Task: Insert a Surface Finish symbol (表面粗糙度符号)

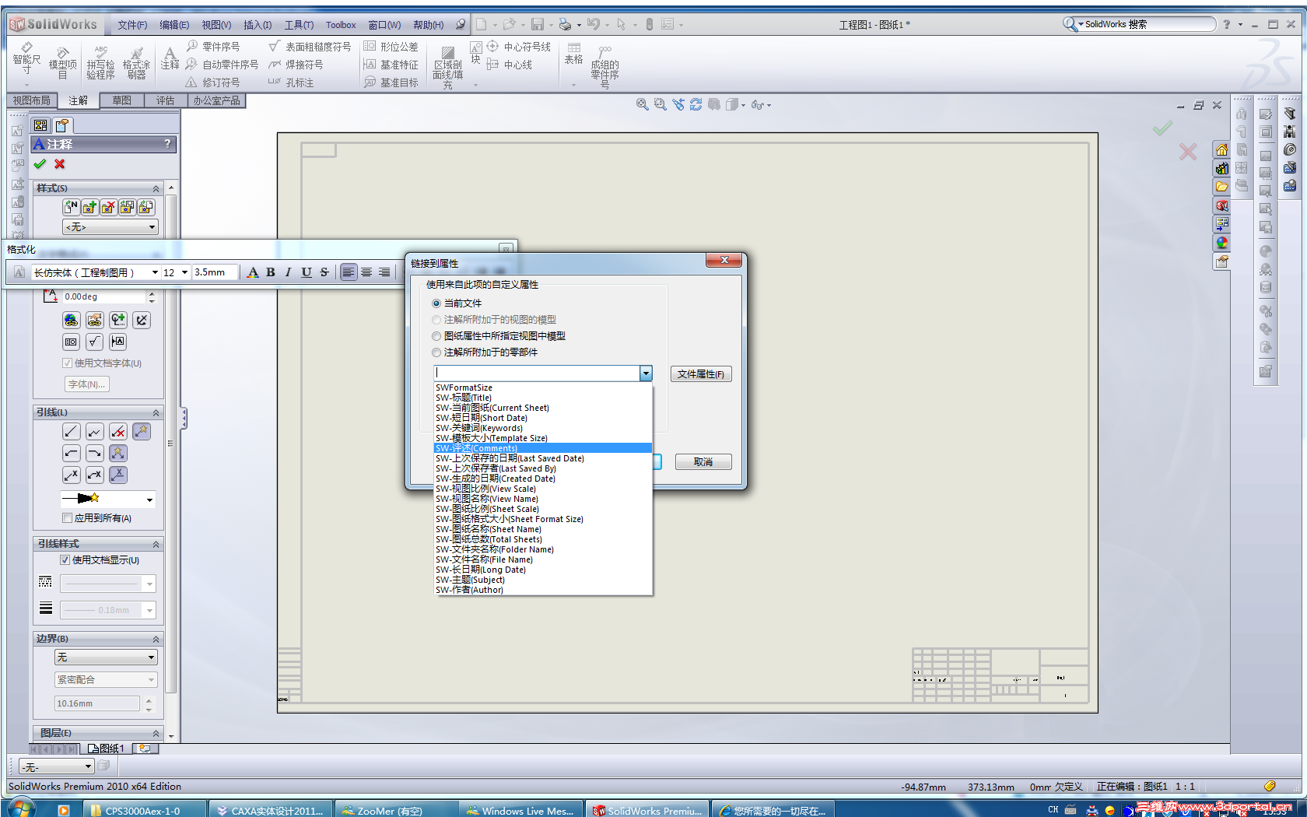Action: pyautogui.click(x=310, y=47)
